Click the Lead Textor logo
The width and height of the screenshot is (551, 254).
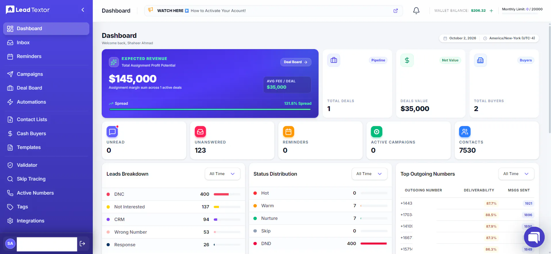point(28,10)
